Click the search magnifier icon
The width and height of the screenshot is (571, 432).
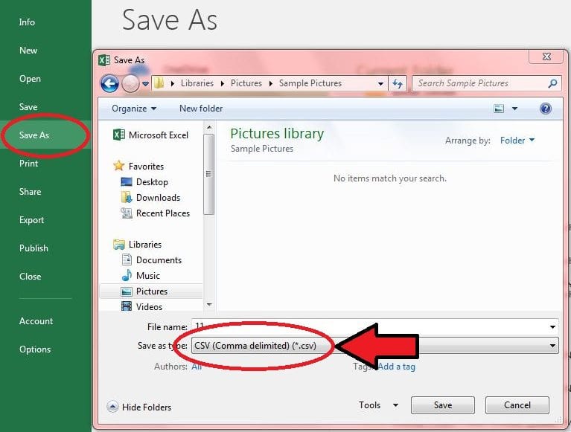click(552, 84)
